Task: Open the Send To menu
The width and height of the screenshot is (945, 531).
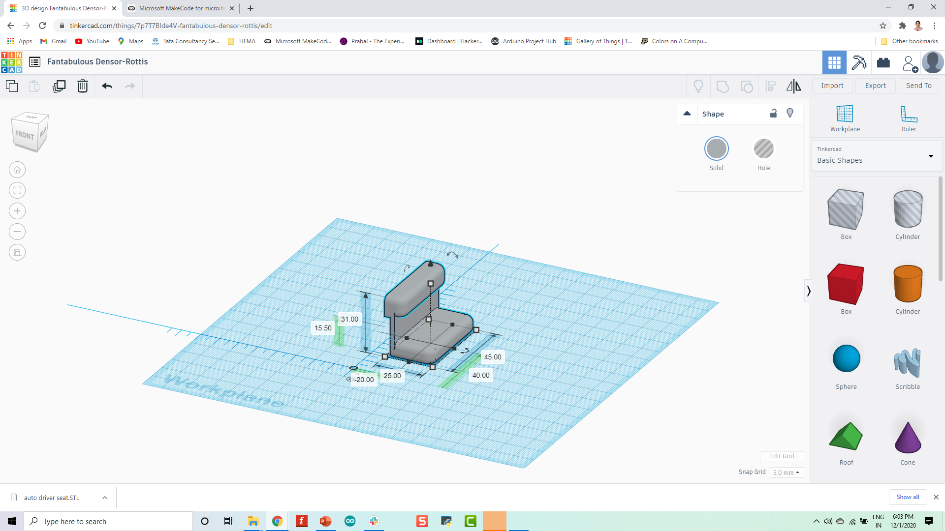Action: (919, 85)
